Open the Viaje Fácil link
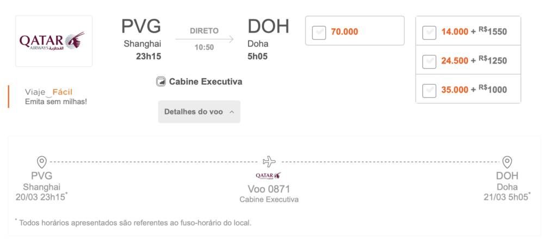Image resolution: width=557 pixels, height=250 pixels. pos(48,92)
